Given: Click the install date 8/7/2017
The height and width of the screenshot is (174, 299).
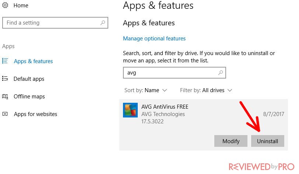Looking at the screenshot, I should [x=274, y=114].
